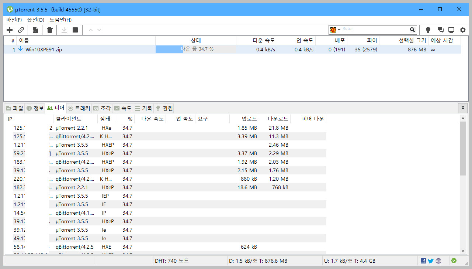Open the 도움말(H) menu
This screenshot has height=269, width=472.
coord(60,20)
